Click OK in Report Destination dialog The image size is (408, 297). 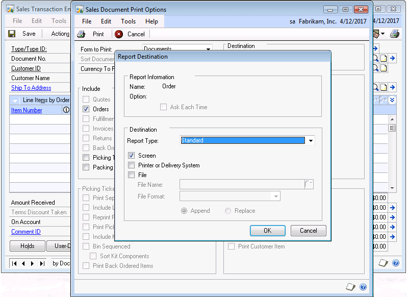267,231
